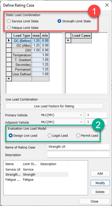Screen dimensions: 112x206
Task: Click DW max value 1.50
Action: point(36,50)
